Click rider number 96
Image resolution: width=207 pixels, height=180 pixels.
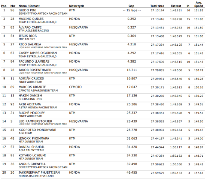(12, 10)
